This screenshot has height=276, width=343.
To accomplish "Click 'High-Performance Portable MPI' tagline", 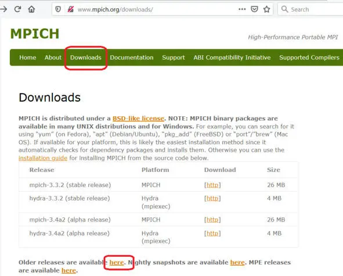I will click(x=293, y=37).
